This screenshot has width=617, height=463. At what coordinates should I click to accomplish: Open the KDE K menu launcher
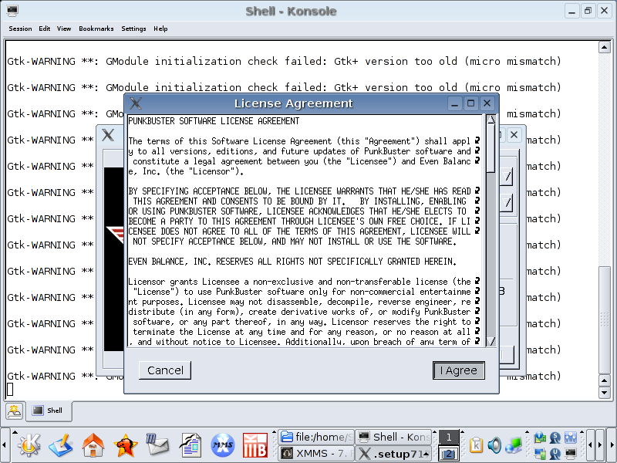pyautogui.click(x=29, y=444)
